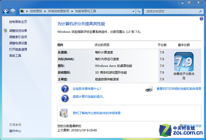The image size is (206, 140).
Task: Open 联机了解有关分数和软件的详细信息 link
Action: [97, 113]
